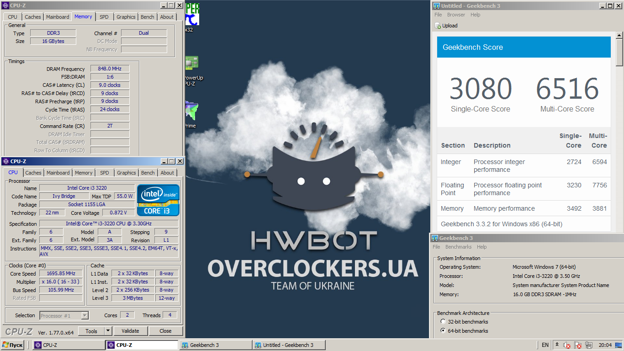Click the Ivy Bridge code name field
The height and width of the screenshot is (351, 624).
[63, 196]
